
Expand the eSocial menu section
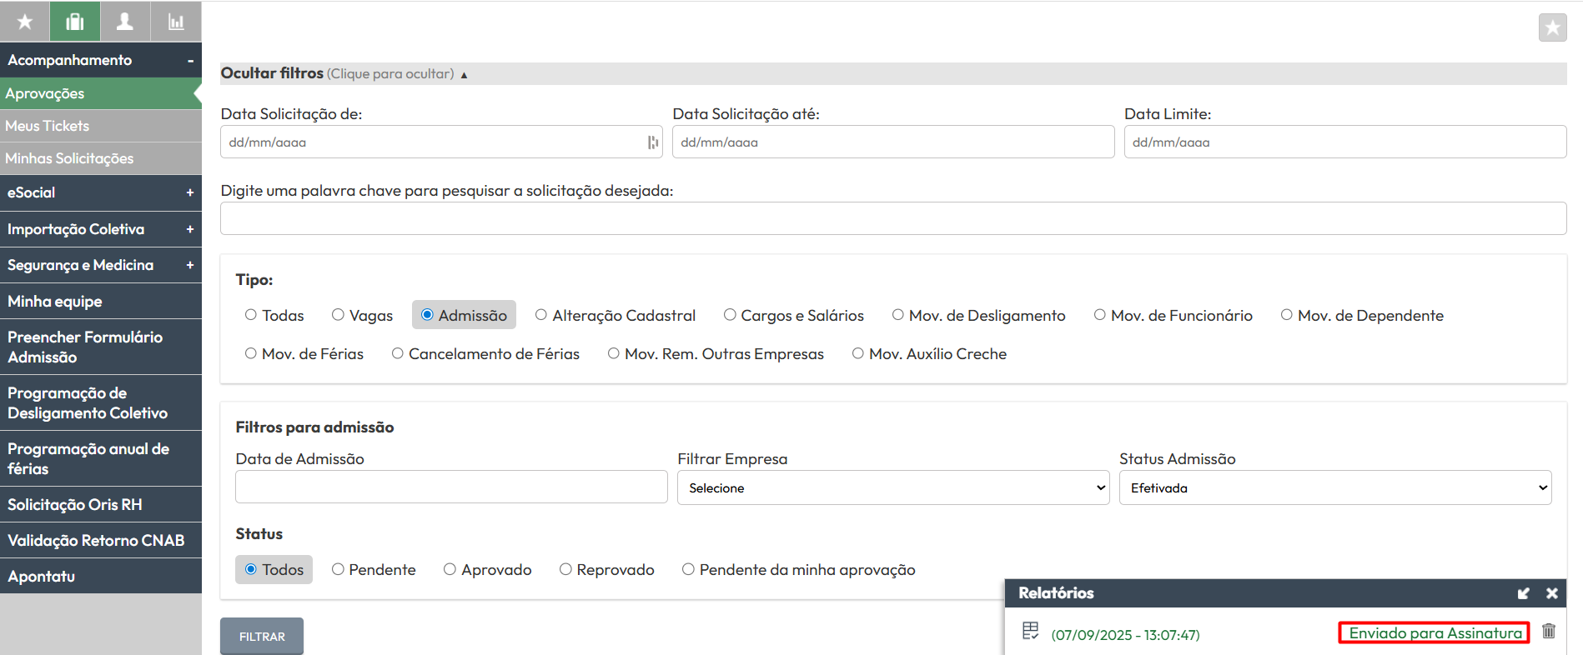click(100, 192)
